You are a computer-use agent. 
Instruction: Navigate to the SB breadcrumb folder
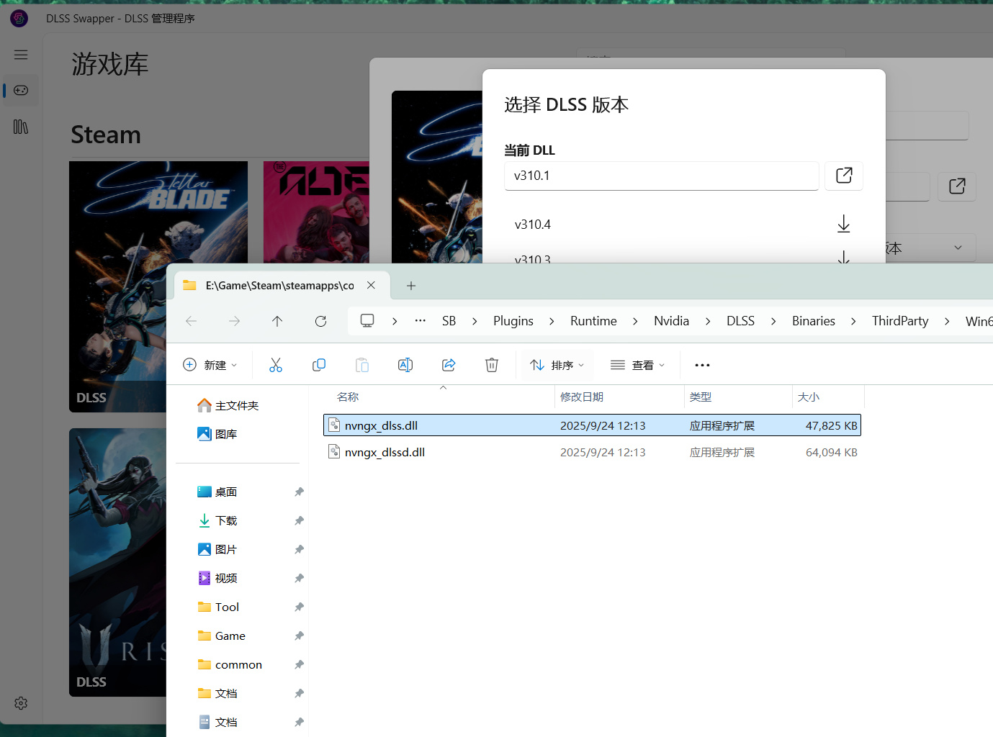(x=449, y=321)
